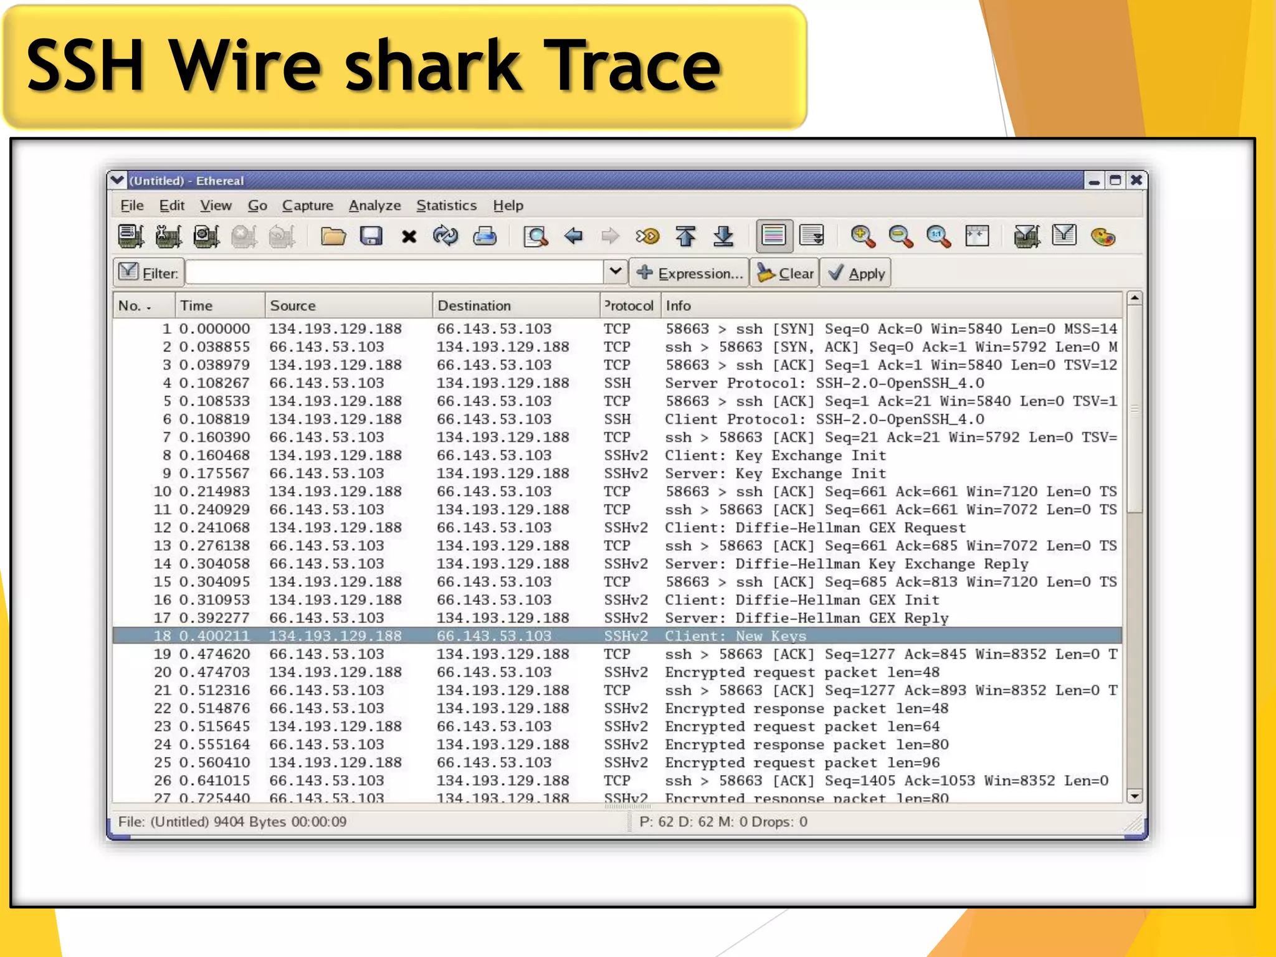Viewport: 1276px width, 957px height.
Task: Open the Edit menu
Action: pyautogui.click(x=172, y=206)
